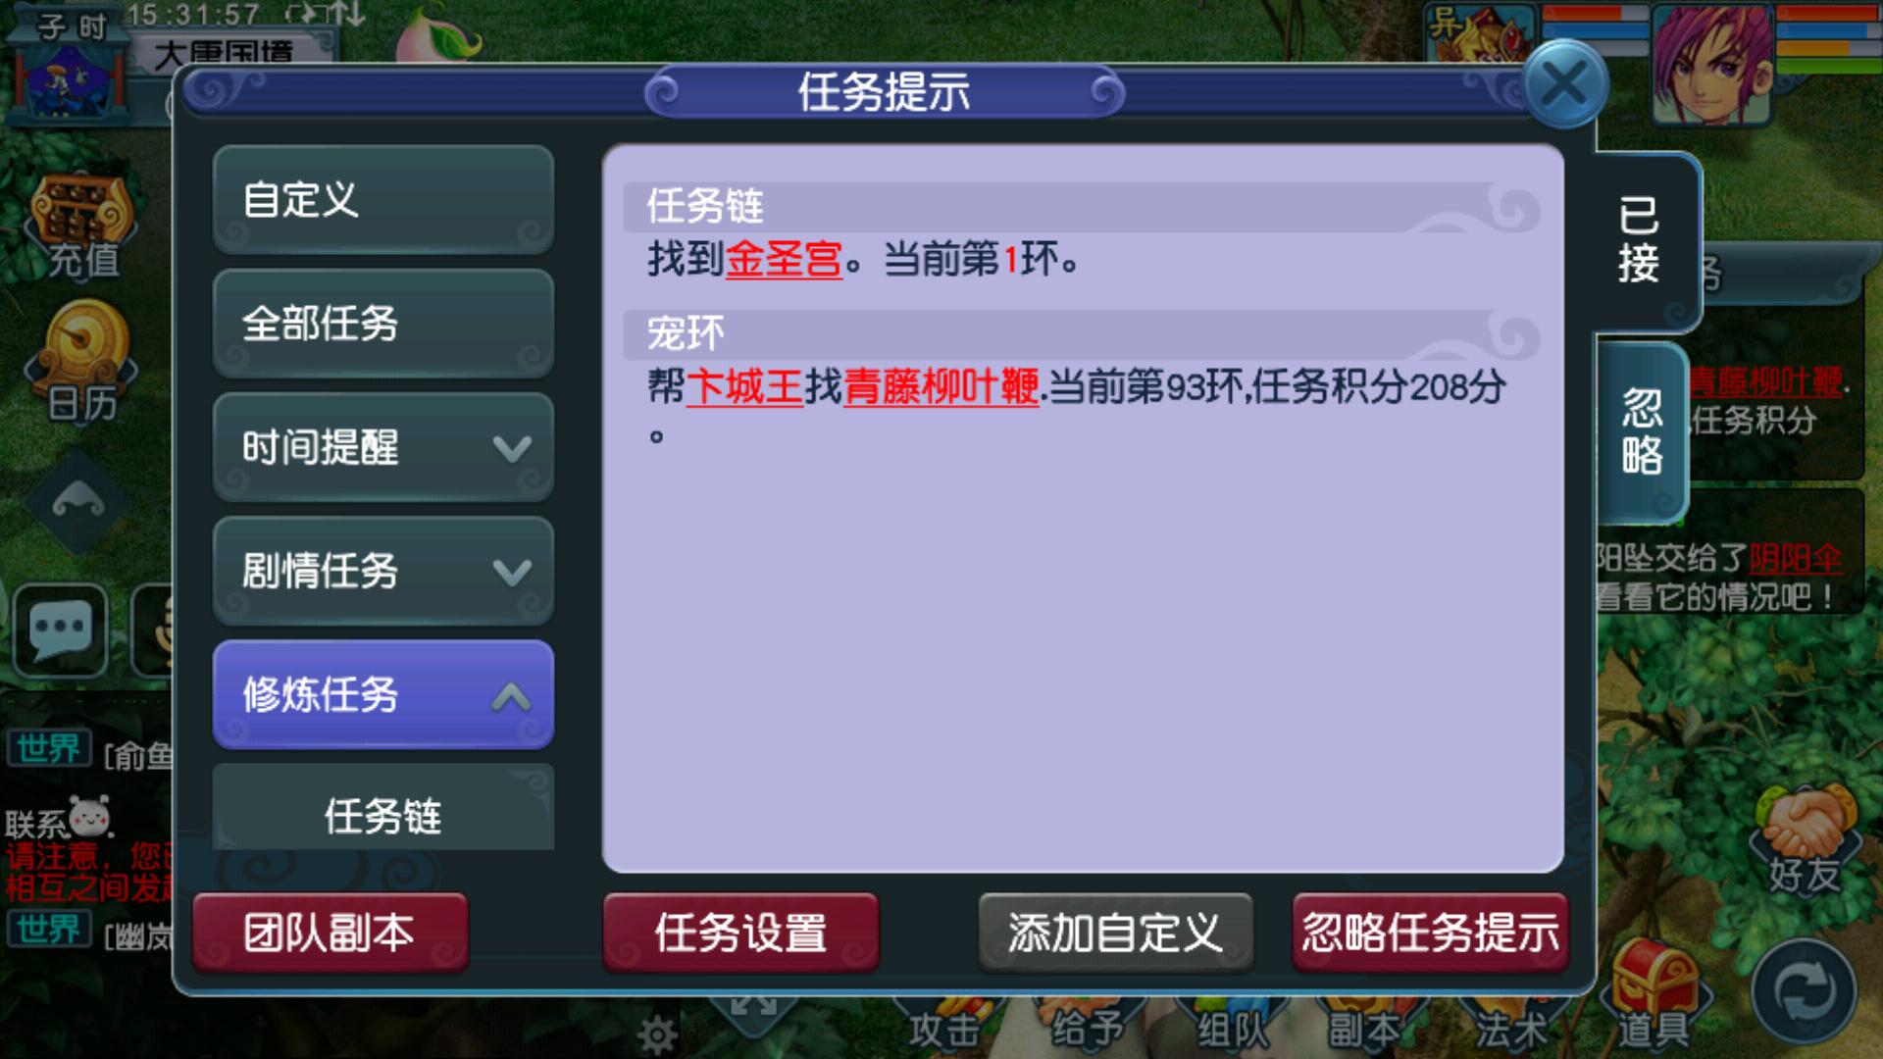Switch to the 已接 tab
1883x1059 pixels.
point(1642,240)
